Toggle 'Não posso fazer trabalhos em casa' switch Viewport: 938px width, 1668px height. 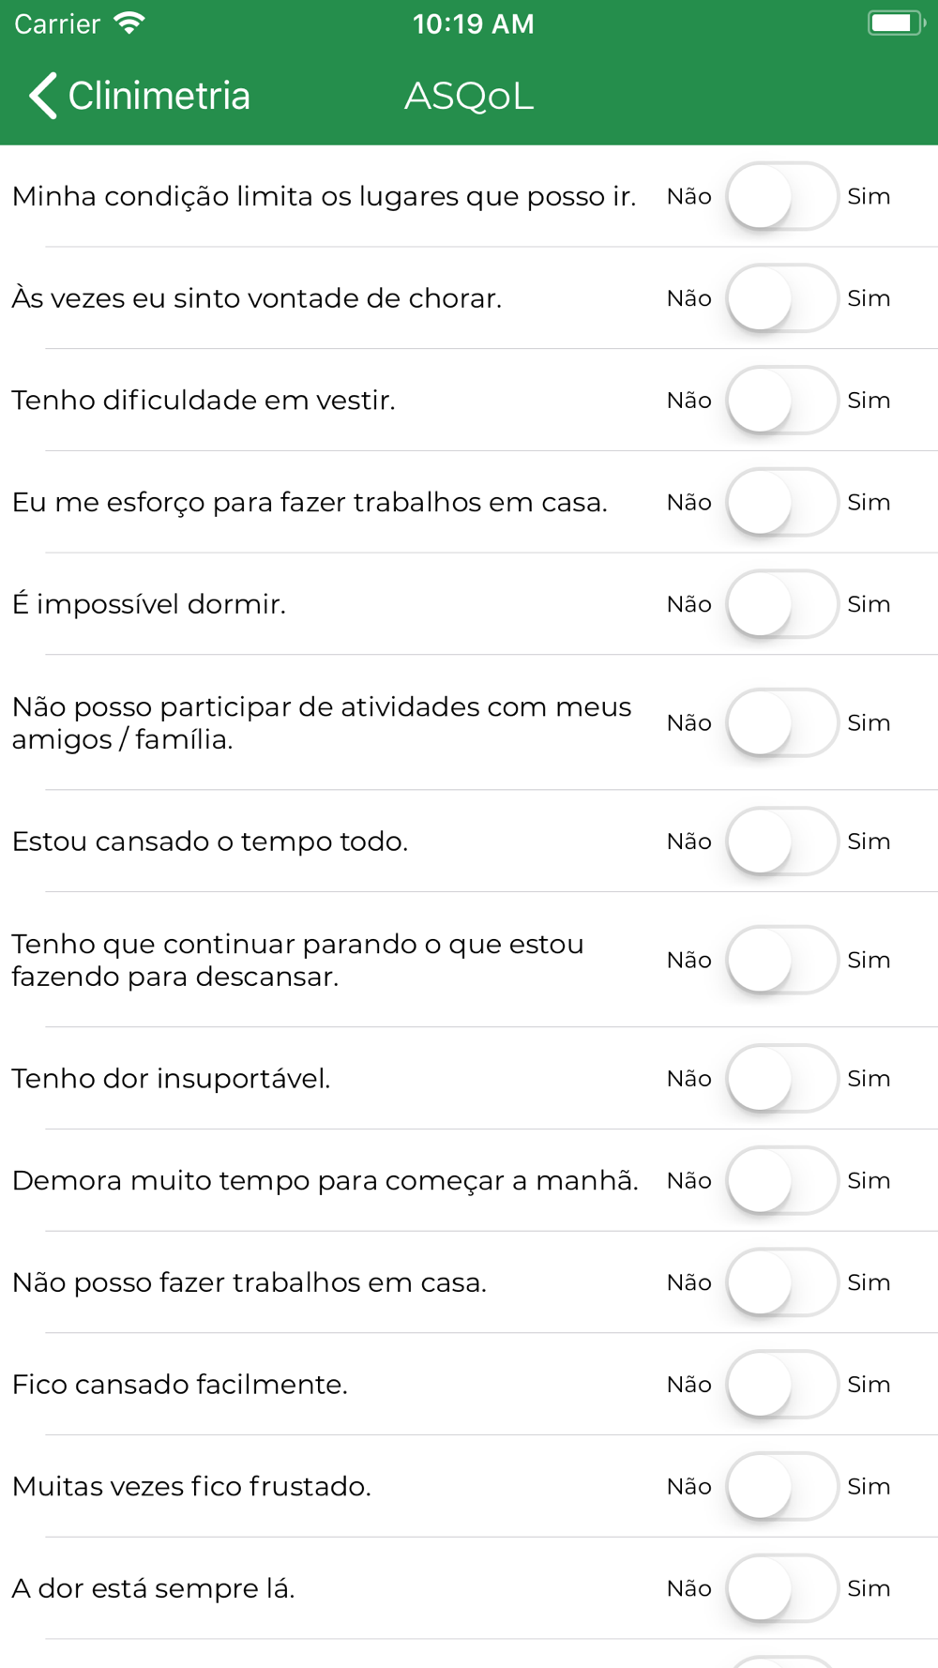pos(781,1282)
